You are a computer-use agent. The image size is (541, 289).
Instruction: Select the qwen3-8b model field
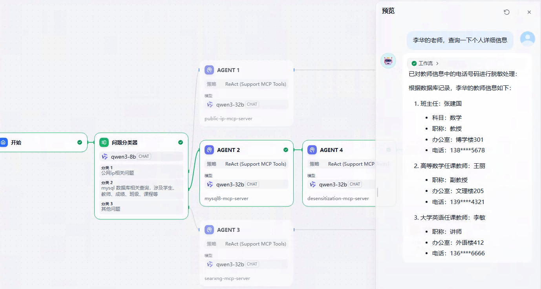[141, 157]
